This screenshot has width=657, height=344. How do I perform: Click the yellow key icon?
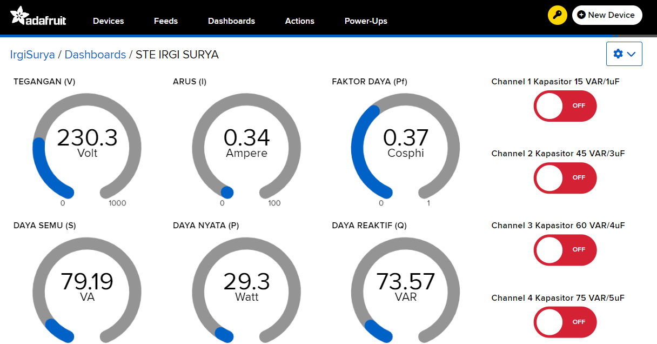point(557,15)
